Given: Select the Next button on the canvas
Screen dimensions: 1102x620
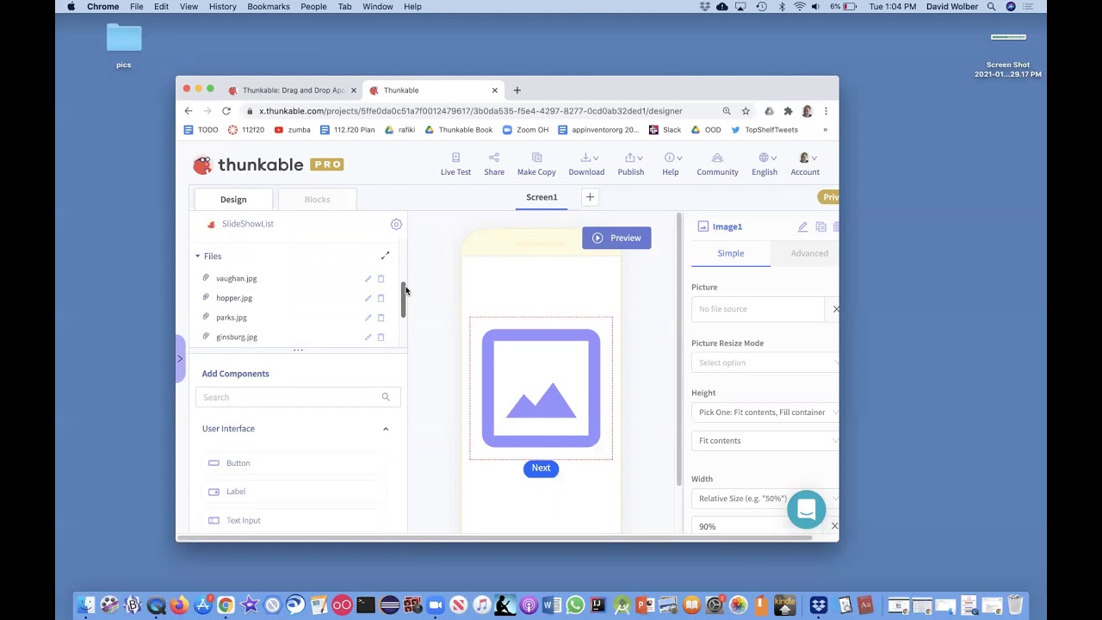Looking at the screenshot, I should click(541, 468).
